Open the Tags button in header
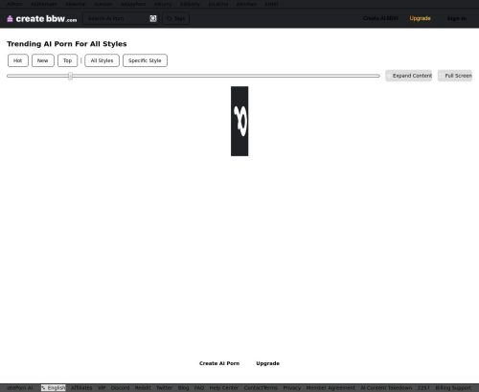This screenshot has width=479, height=392. point(176,18)
